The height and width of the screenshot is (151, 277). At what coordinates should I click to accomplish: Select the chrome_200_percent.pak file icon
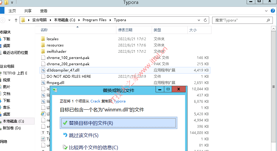pyautogui.click(x=43, y=64)
